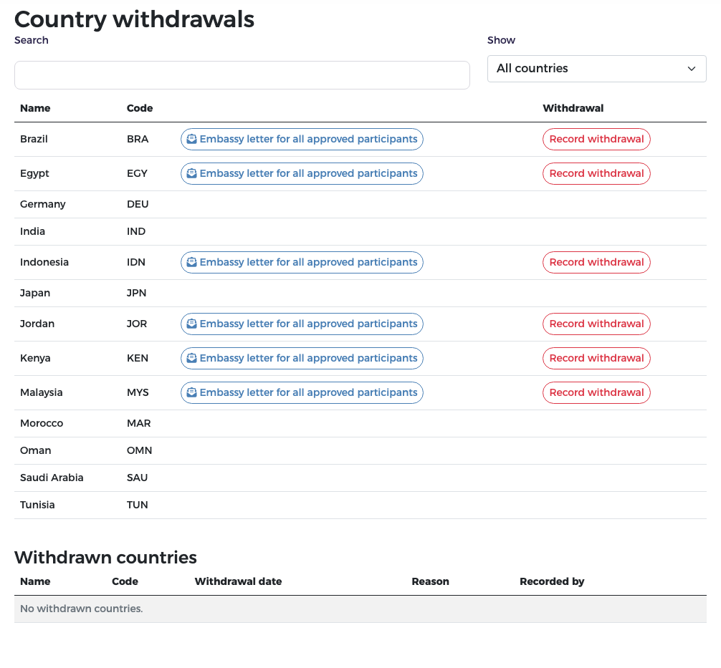Click the DEU country code
721x668 pixels.
pos(138,205)
